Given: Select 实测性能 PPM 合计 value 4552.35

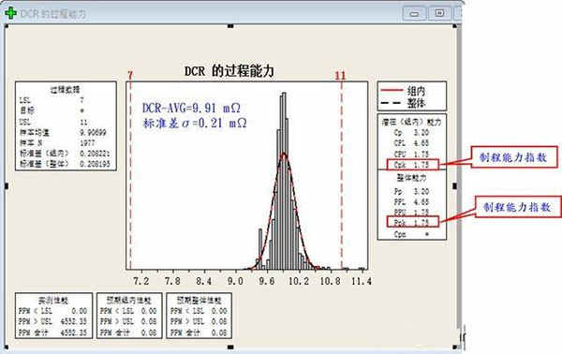Looking at the screenshot, I should (x=73, y=332).
